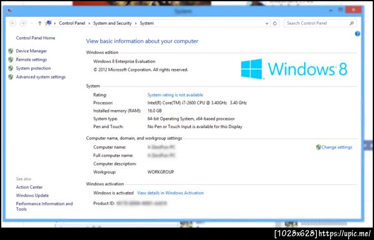Click the Windows 8 logo
The width and height of the screenshot is (374, 240).
[294, 69]
